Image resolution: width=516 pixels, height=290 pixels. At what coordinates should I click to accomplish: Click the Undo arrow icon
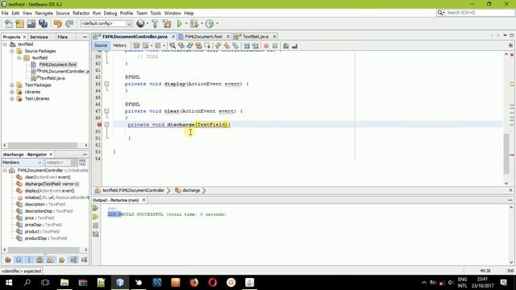[58, 23]
